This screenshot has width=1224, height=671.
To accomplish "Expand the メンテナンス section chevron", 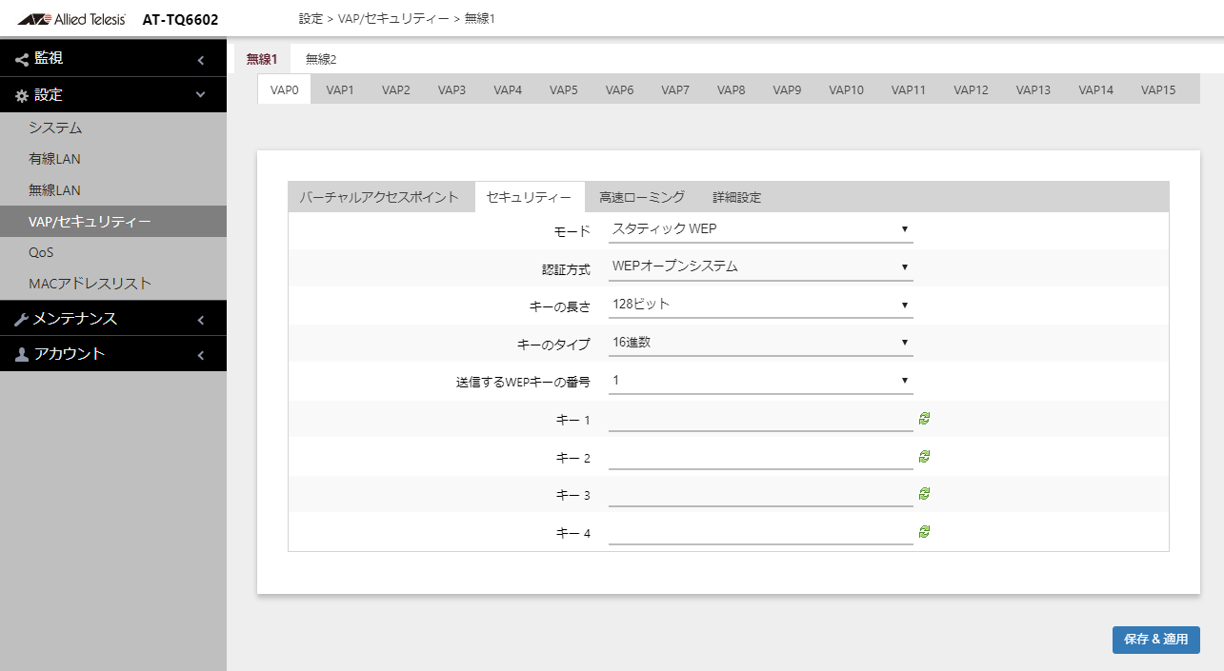I will point(201,320).
